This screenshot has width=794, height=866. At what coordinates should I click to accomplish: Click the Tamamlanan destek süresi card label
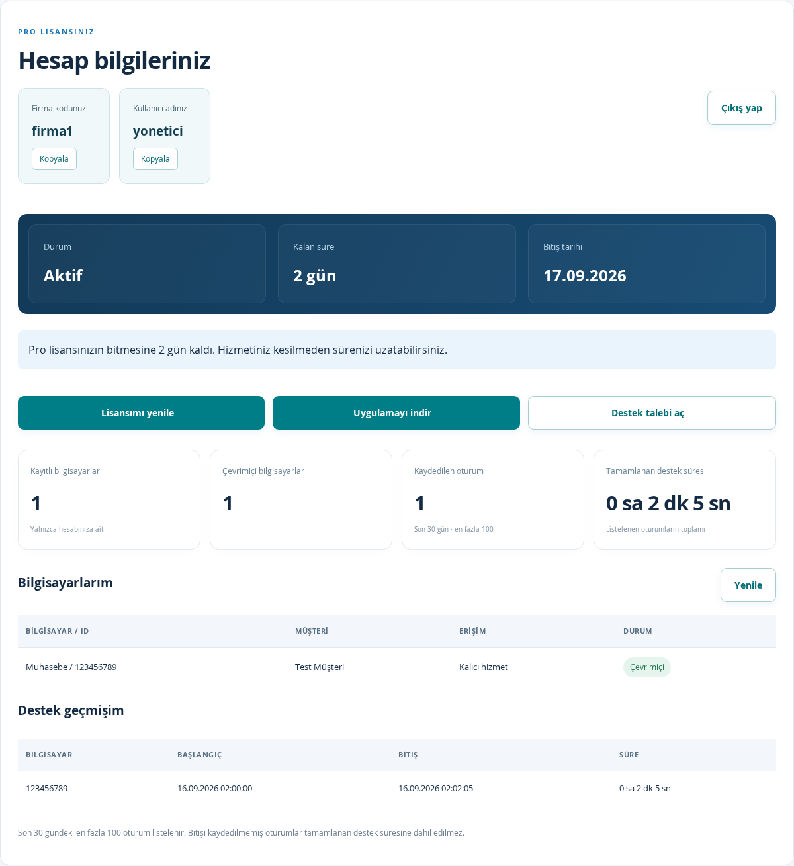click(656, 471)
